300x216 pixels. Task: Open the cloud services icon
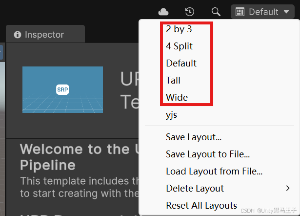[163, 12]
